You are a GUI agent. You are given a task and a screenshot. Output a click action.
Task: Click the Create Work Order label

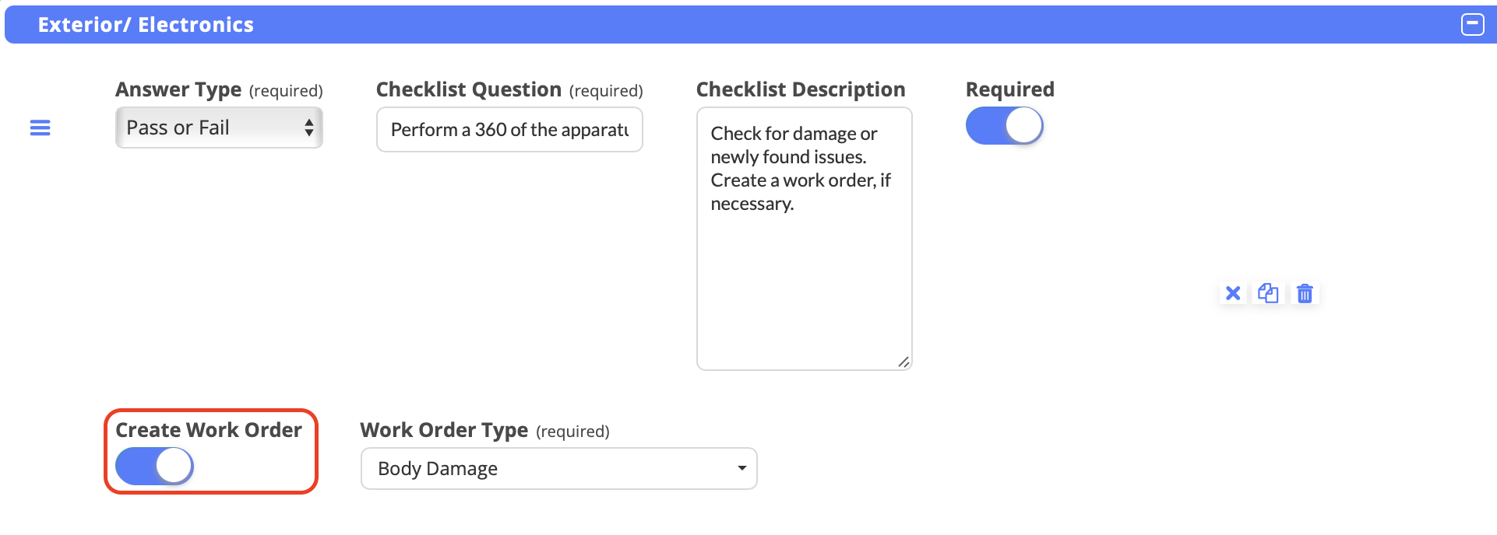[209, 430]
